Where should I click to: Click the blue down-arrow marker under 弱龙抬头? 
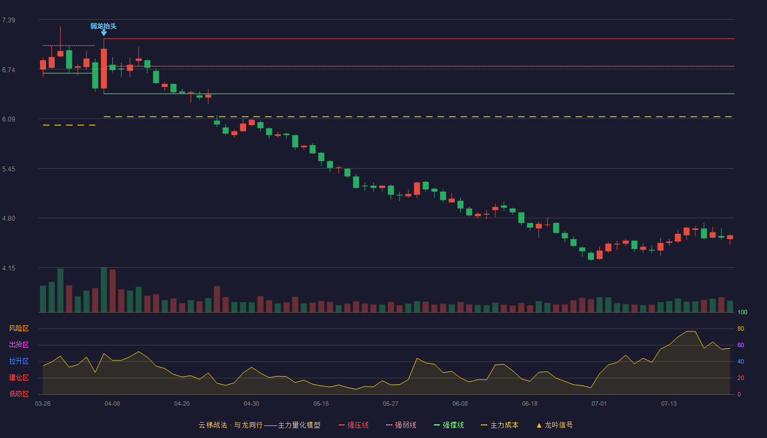click(104, 33)
